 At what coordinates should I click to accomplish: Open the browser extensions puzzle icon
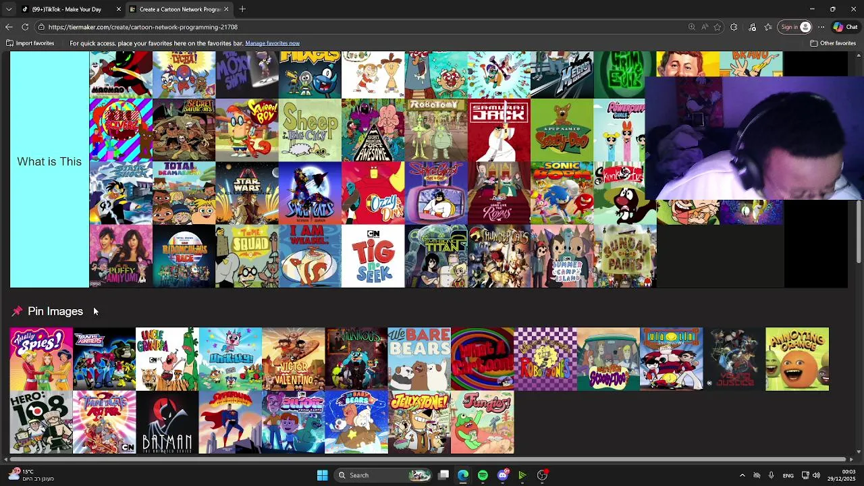coord(734,27)
